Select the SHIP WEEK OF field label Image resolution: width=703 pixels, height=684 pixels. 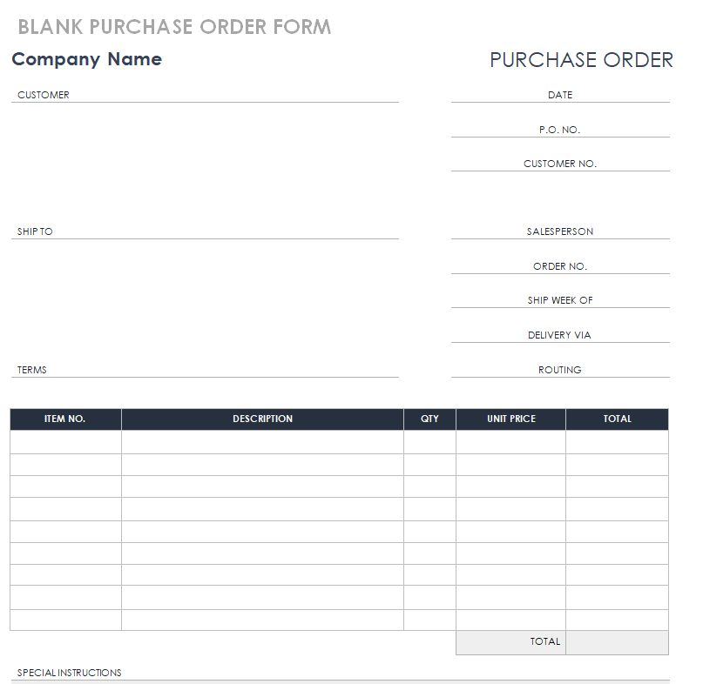(560, 300)
